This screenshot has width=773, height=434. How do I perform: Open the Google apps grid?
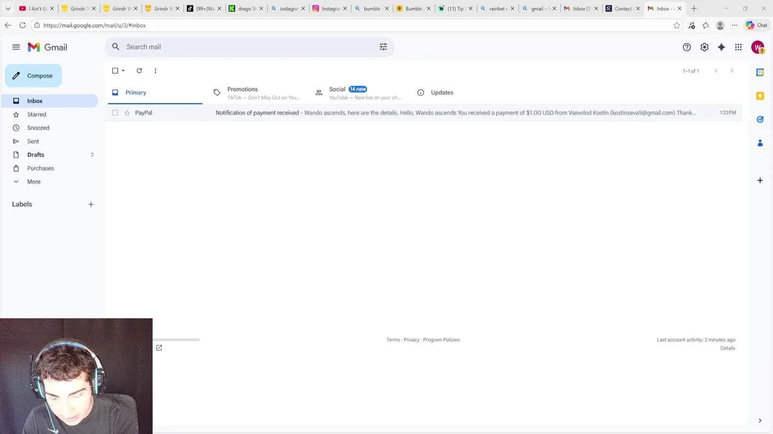738,47
